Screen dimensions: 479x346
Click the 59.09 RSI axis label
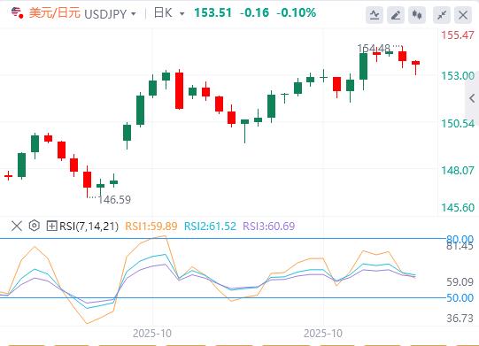click(460, 282)
